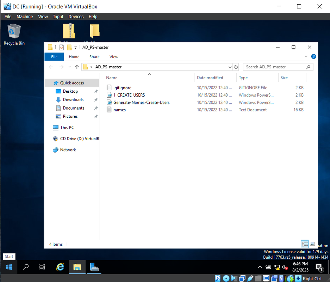Go up one folder level with the Up arrow
The image size is (330, 282).
[x=77, y=67]
